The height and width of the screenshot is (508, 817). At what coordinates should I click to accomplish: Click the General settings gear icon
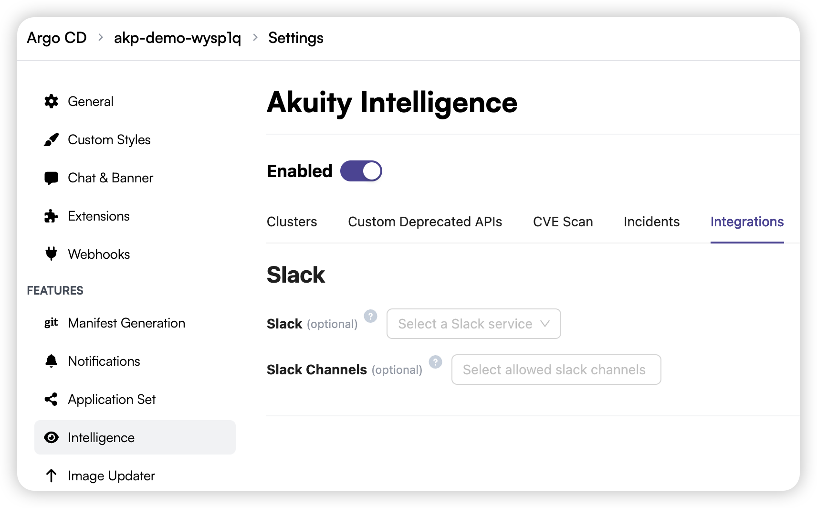click(51, 101)
